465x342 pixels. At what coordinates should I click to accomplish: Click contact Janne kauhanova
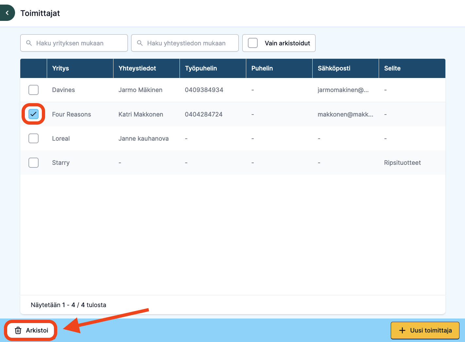point(144,138)
